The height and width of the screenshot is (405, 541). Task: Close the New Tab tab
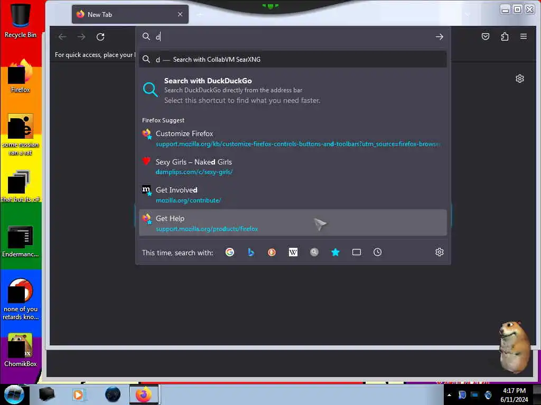pyautogui.click(x=180, y=14)
